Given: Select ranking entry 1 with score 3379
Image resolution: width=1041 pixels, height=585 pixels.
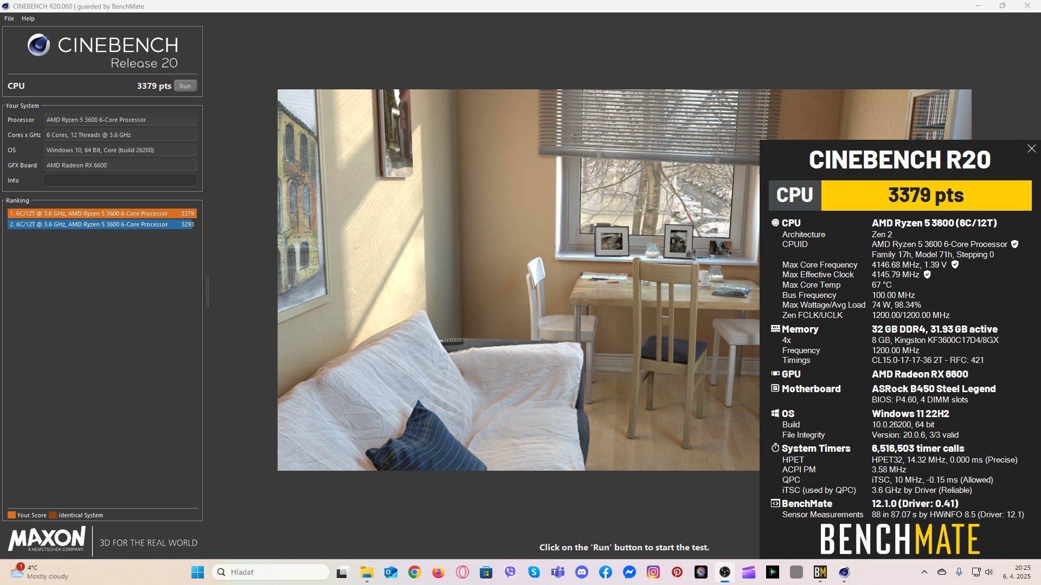Looking at the screenshot, I should [x=102, y=213].
